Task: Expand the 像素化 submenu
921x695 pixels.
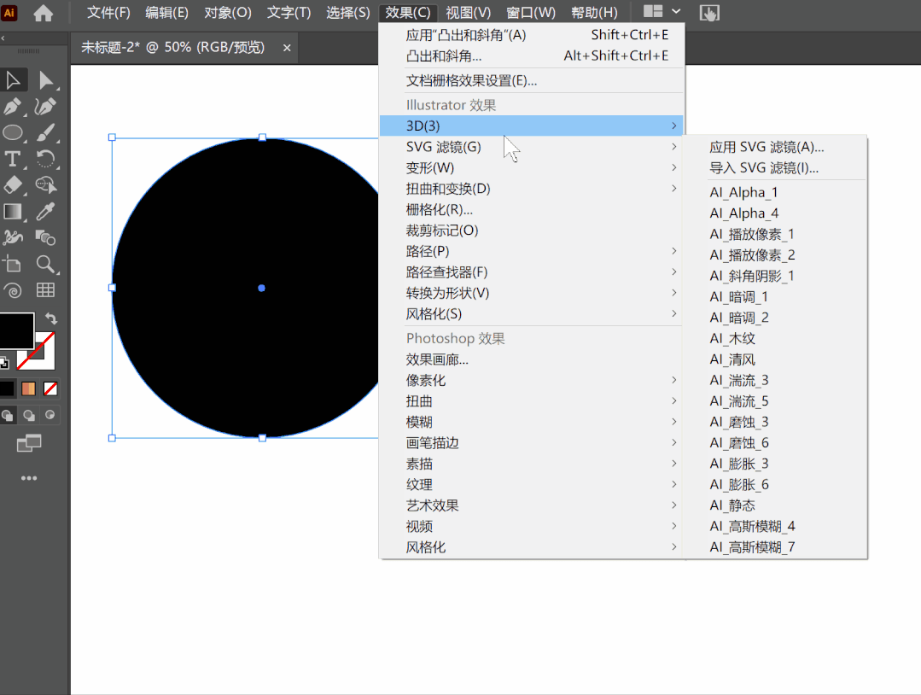Action: tap(531, 380)
